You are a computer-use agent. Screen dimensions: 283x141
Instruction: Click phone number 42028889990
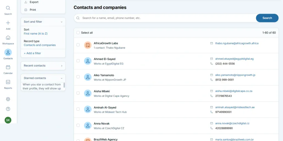(x=224, y=128)
